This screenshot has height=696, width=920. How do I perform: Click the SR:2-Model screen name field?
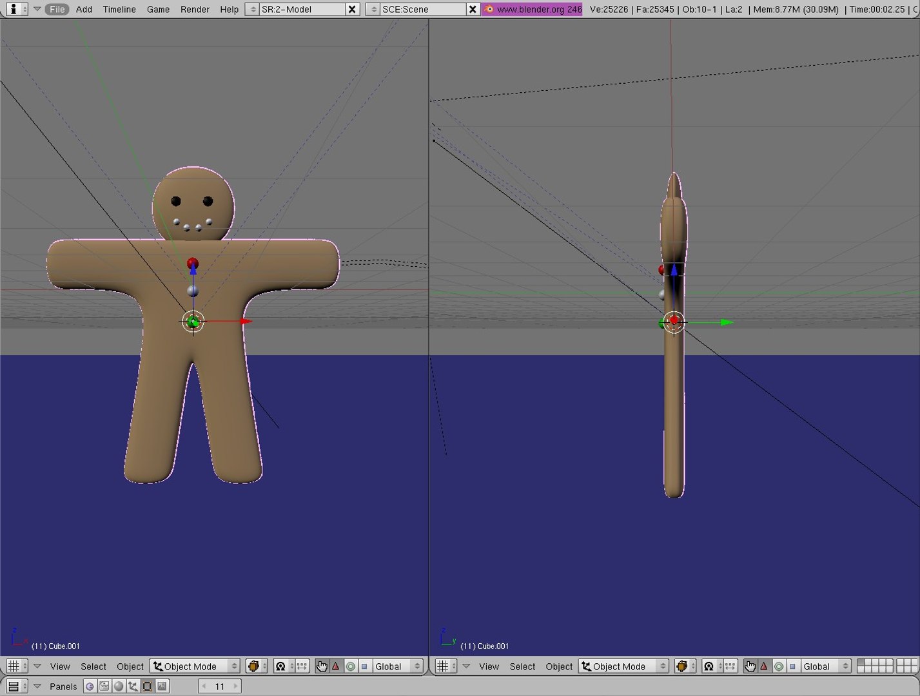302,9
